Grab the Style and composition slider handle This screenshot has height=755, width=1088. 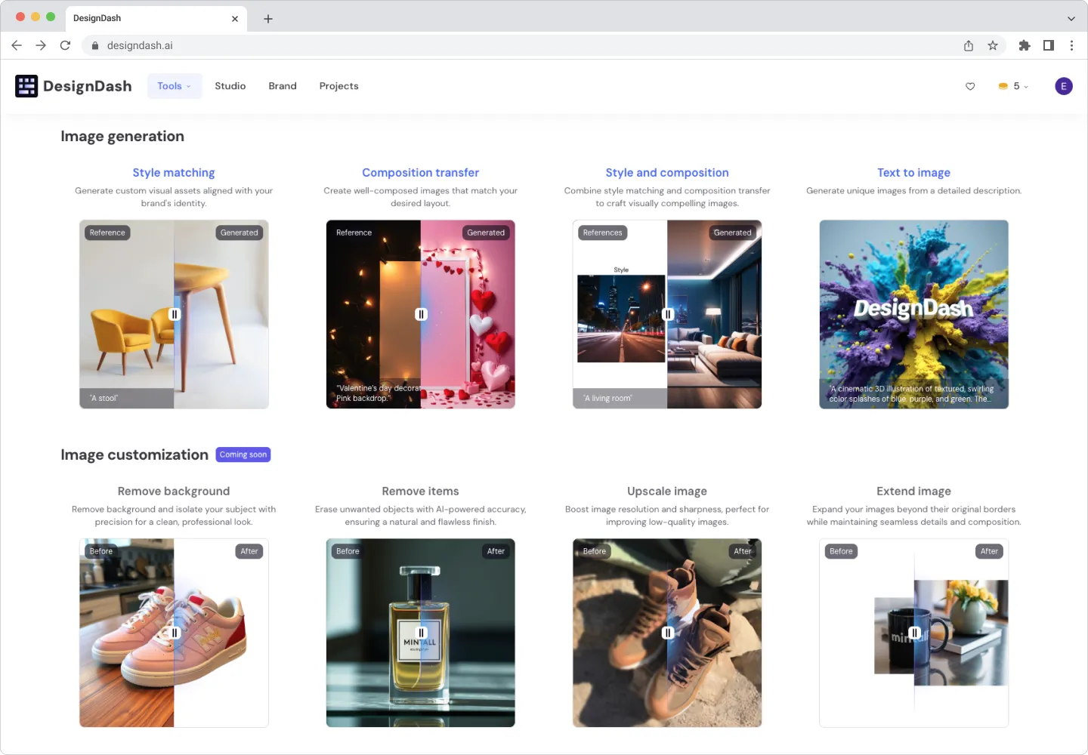click(x=668, y=314)
